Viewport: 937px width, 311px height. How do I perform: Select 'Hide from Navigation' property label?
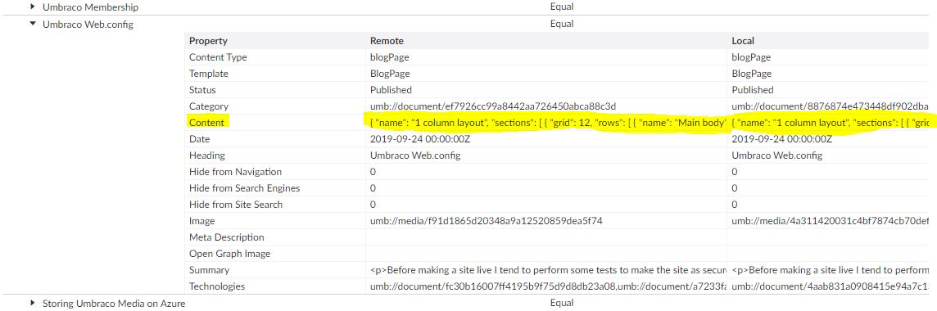coord(235,172)
